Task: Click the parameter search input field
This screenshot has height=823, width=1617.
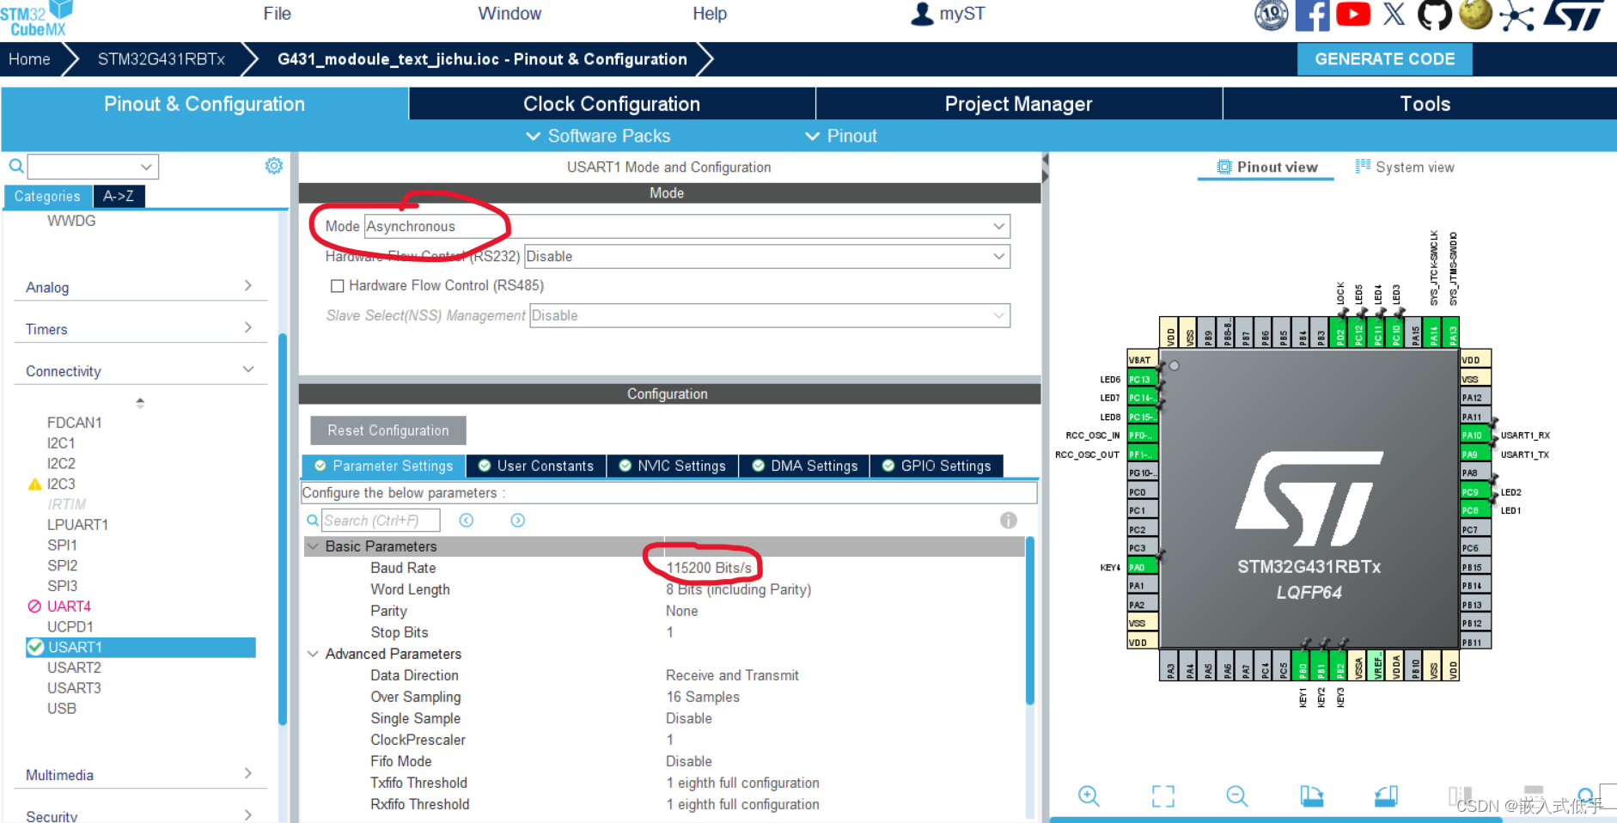Action: [381, 521]
